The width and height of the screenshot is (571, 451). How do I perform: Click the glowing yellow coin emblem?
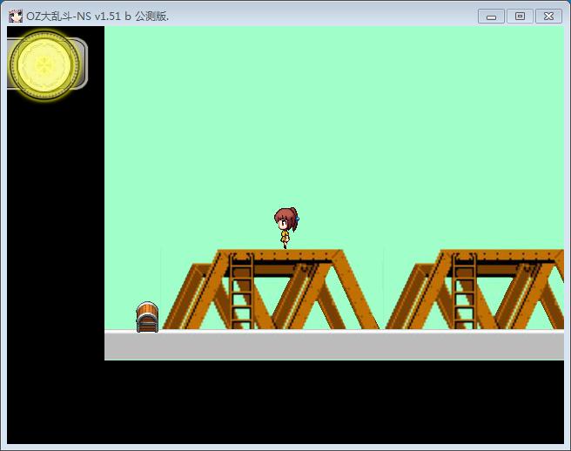pyautogui.click(x=44, y=64)
